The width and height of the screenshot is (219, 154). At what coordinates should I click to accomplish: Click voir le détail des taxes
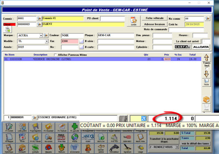coord(195,144)
